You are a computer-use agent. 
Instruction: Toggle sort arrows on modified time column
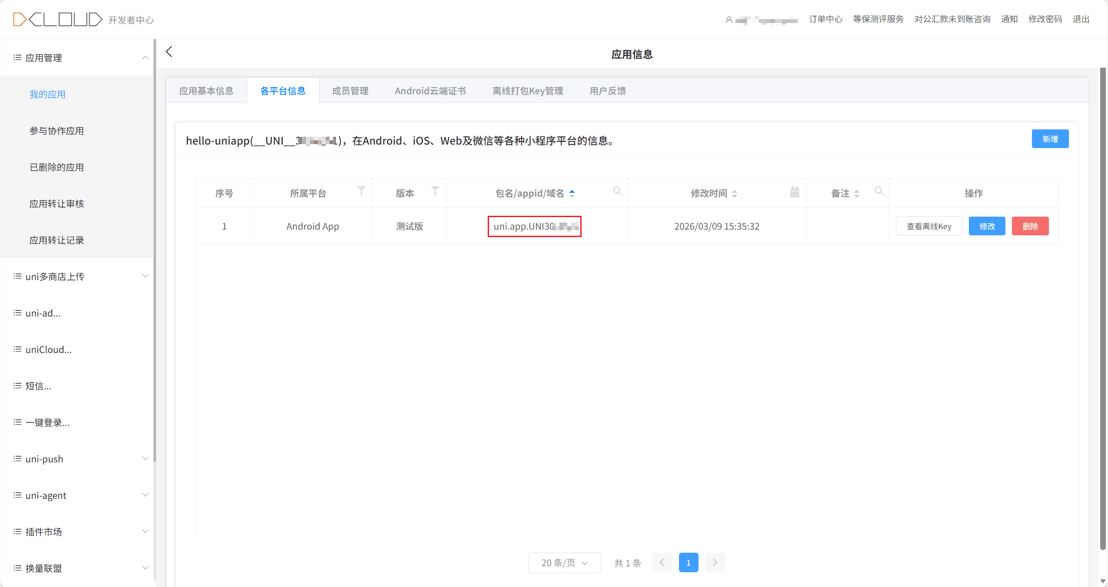[735, 194]
